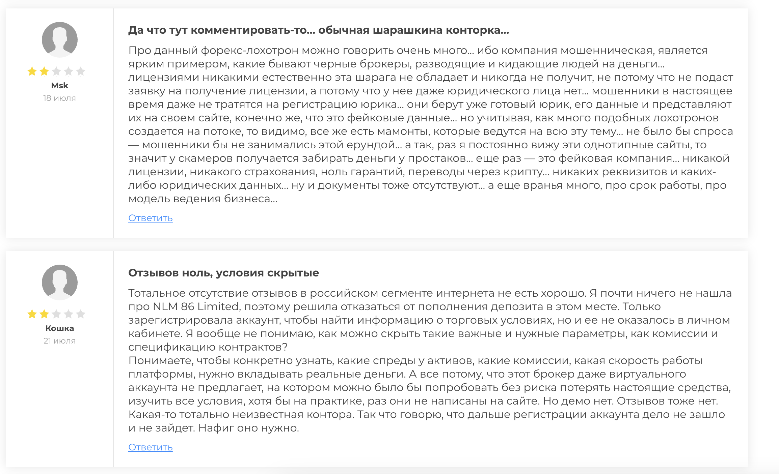Click the username Msk
This screenshot has height=474, width=779.
(60, 86)
